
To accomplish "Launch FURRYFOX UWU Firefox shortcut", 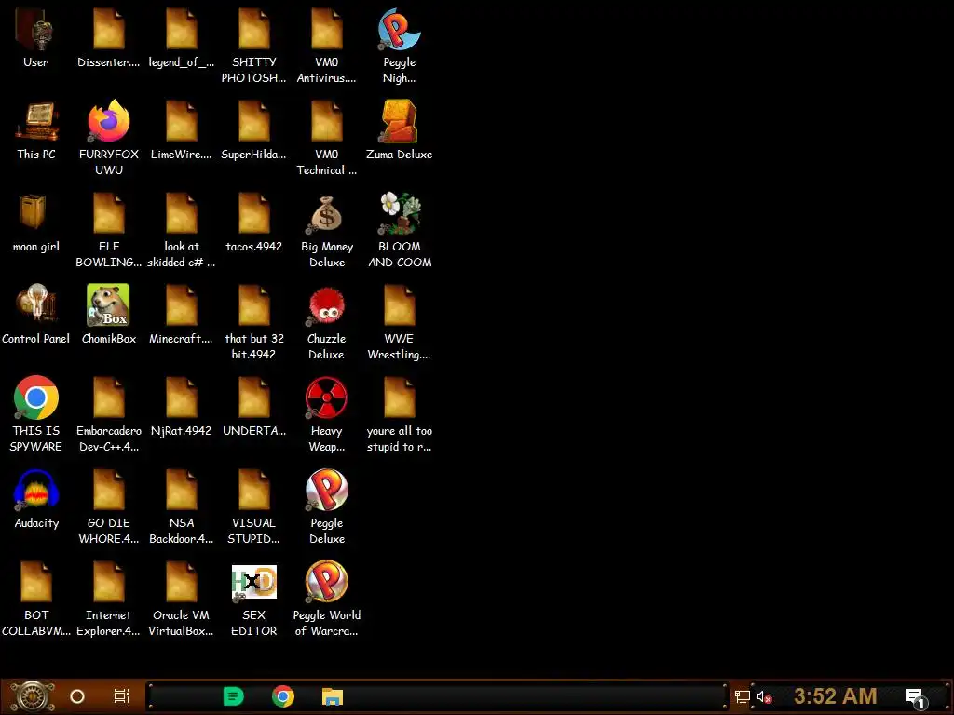I will (109, 121).
